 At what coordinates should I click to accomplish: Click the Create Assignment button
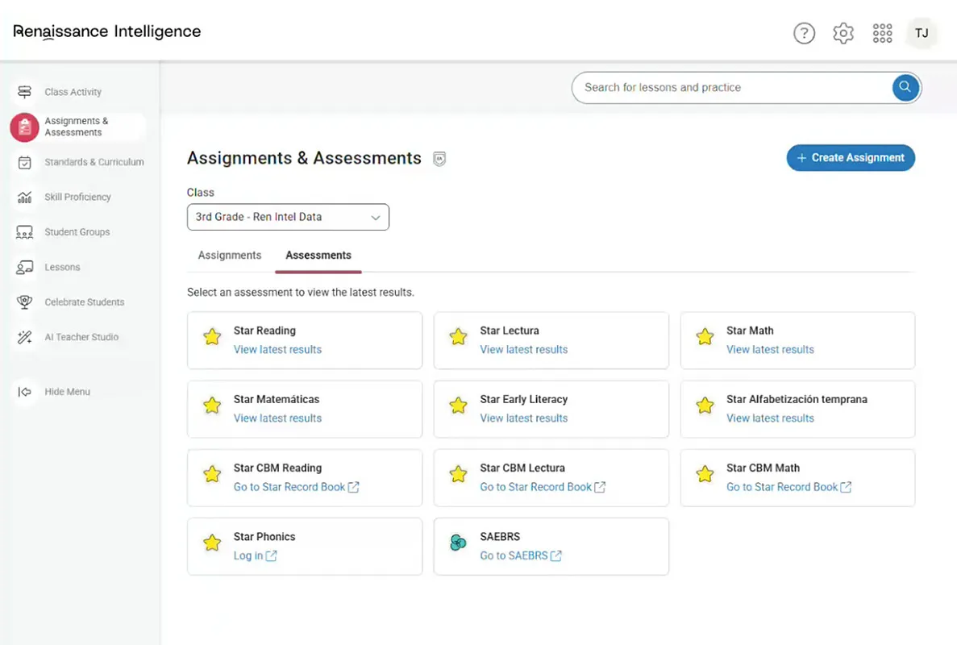coord(851,158)
